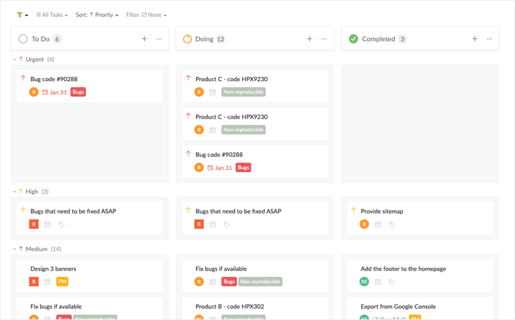Click high priority arrow on Provide sitemap card
The width and height of the screenshot is (515, 320).
353,210
